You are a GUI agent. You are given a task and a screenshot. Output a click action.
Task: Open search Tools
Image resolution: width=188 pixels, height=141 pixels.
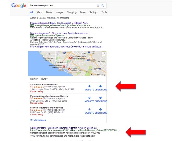click(104, 12)
